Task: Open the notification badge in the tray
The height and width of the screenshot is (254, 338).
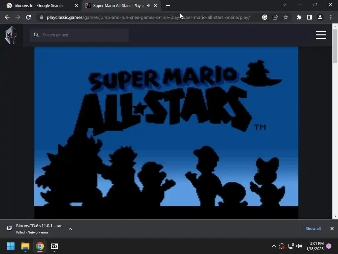Action: click(x=329, y=246)
